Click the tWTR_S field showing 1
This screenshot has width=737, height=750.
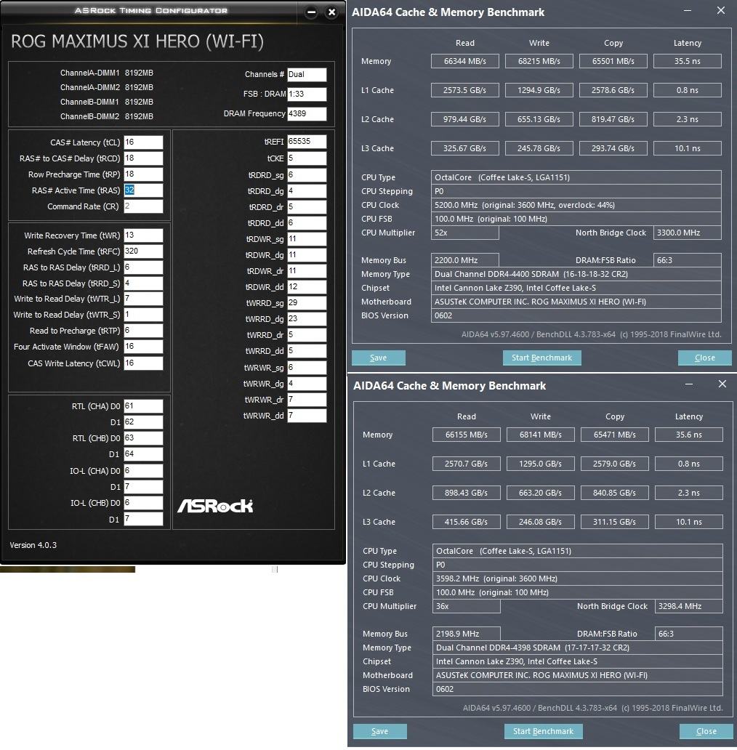point(143,315)
